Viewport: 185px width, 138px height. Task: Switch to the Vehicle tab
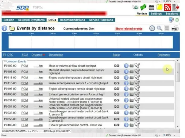pyautogui.click(x=142, y=14)
